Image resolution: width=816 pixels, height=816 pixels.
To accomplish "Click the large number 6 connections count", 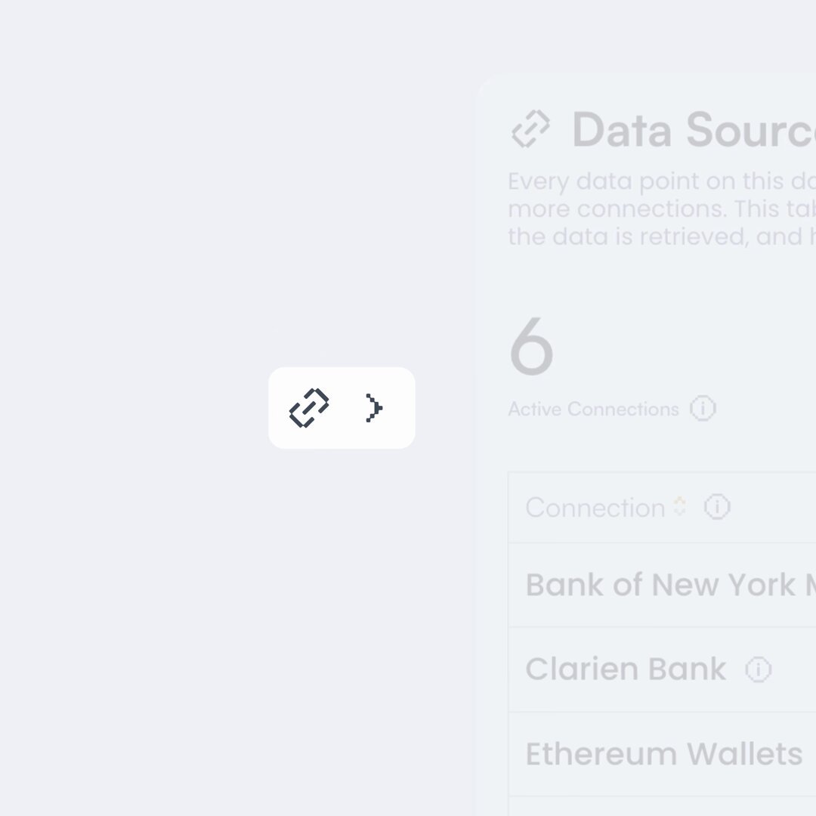I will (531, 346).
